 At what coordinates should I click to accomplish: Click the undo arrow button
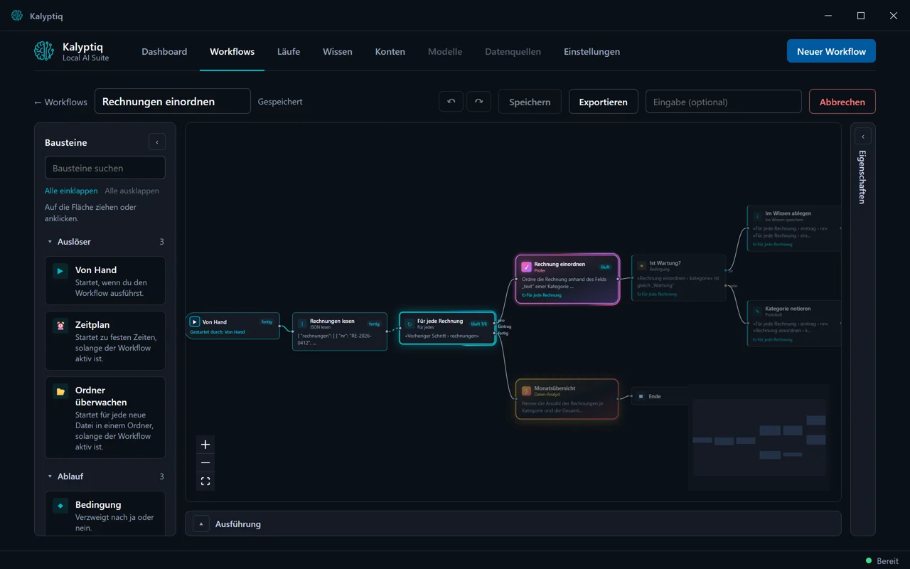[451, 102]
